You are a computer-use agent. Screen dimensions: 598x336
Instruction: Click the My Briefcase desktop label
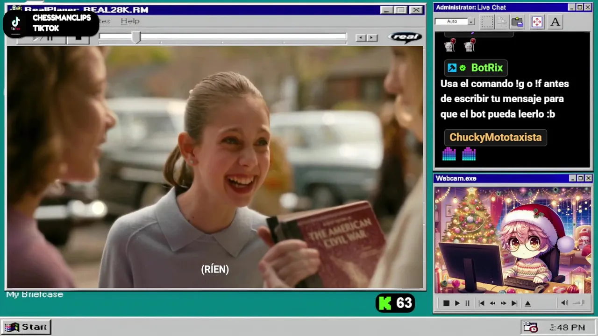35,294
